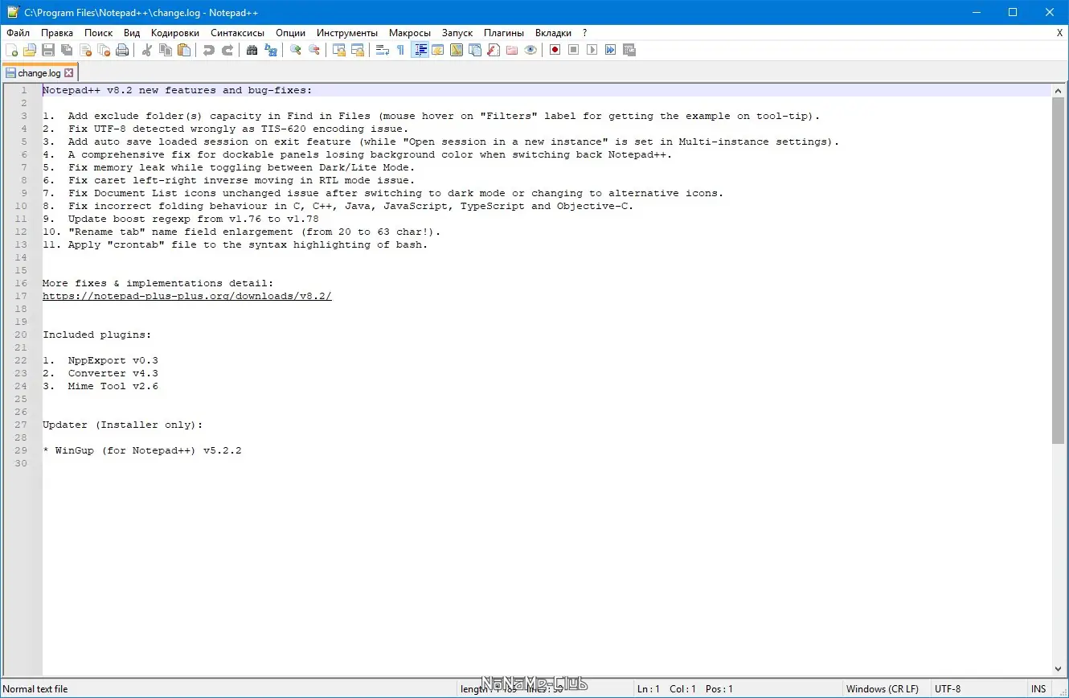Click the Copy toolbar icon
1069x698 pixels.
click(166, 50)
